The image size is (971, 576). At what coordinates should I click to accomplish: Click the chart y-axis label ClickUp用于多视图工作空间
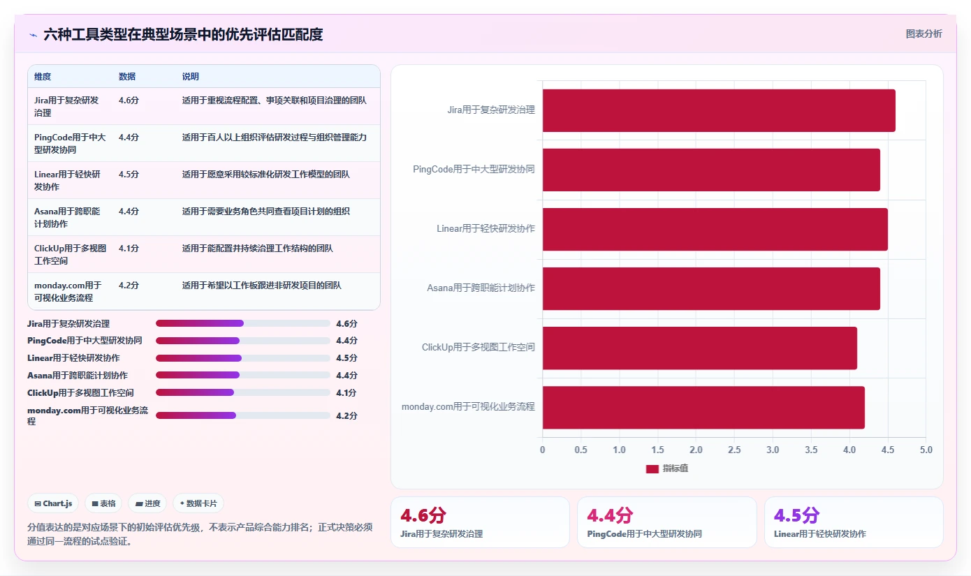point(479,348)
